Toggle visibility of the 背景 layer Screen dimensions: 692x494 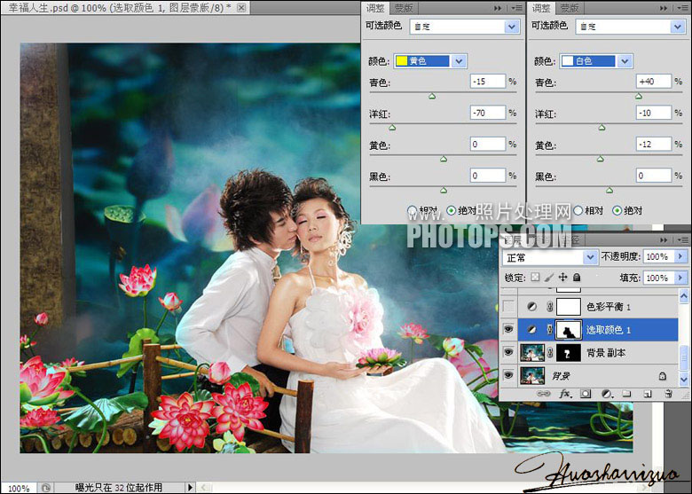coord(509,376)
